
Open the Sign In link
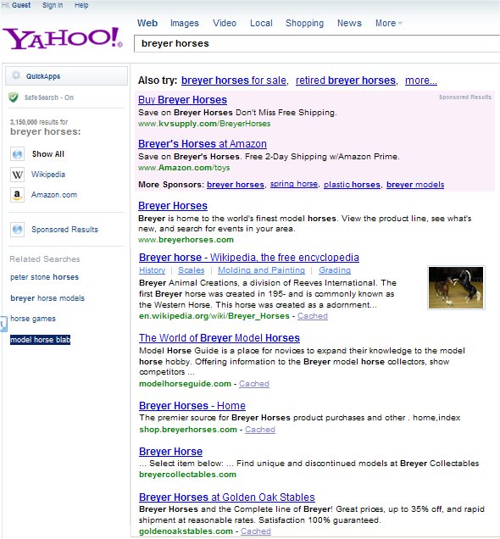tap(53, 5)
